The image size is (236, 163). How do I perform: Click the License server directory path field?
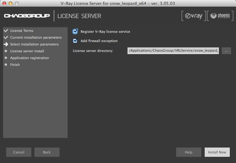173,51
